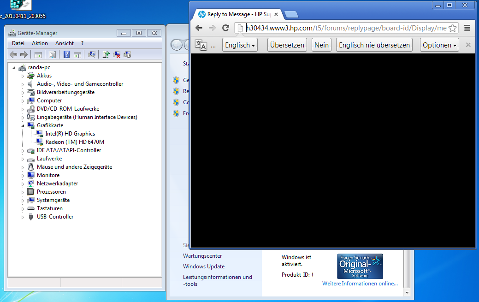Close the Reply to Message tab
This screenshot has height=302, width=479.
pyautogui.click(x=276, y=14)
